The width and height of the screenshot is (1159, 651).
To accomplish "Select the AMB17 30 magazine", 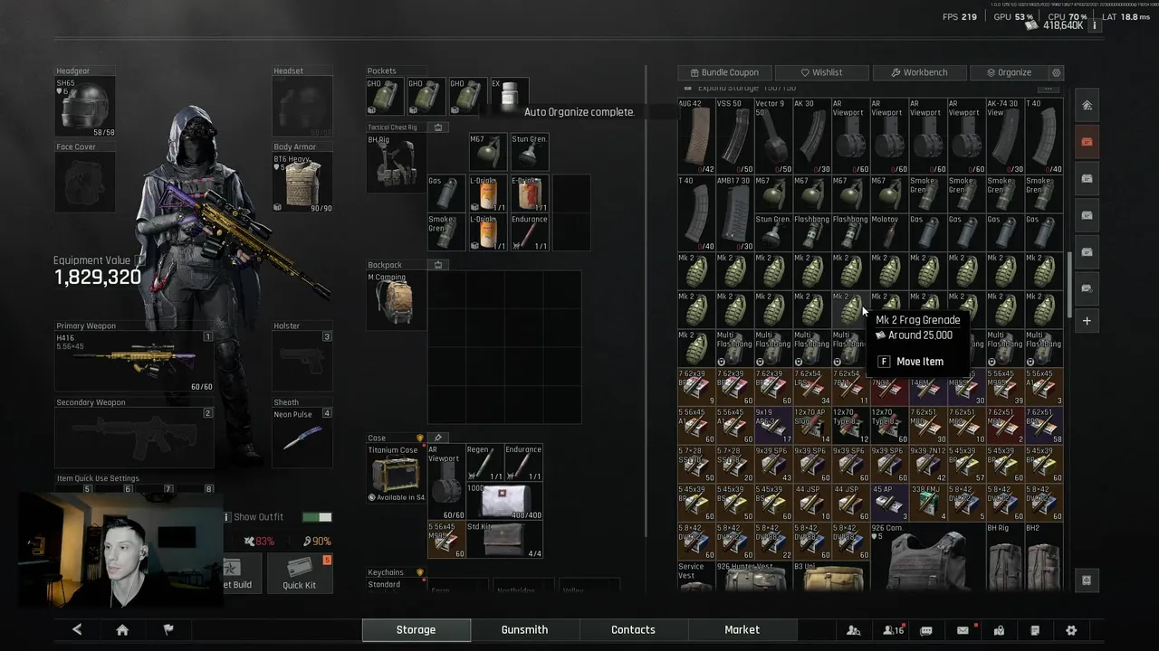I will pyautogui.click(x=734, y=213).
